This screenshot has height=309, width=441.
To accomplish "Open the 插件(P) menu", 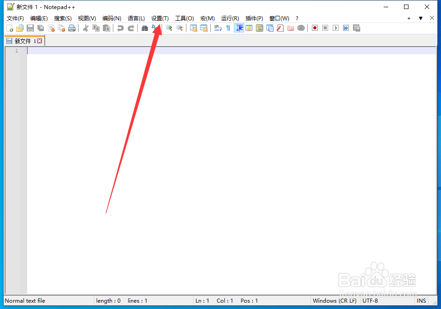I will coord(254,18).
